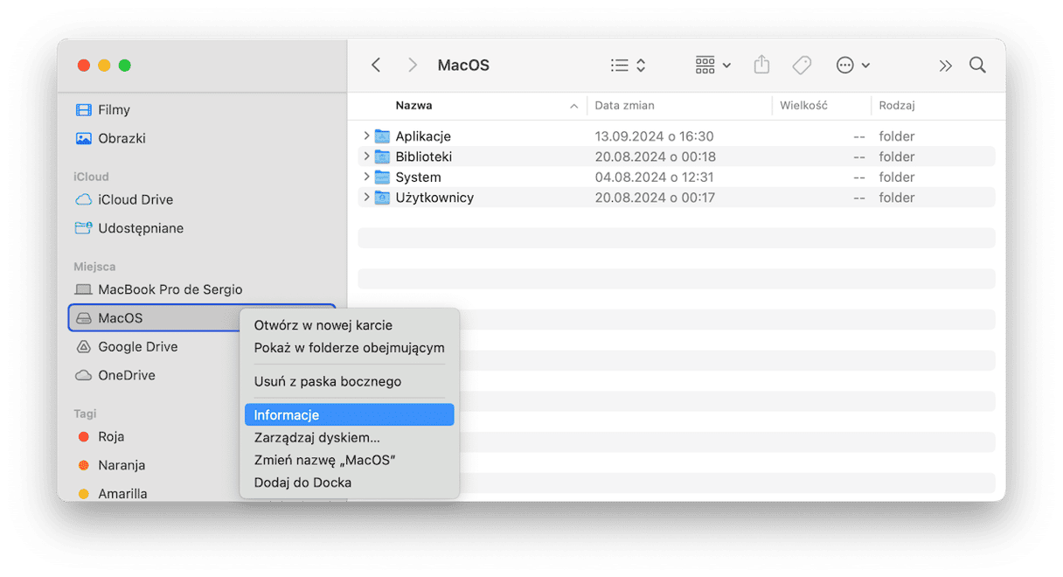Image resolution: width=1063 pixels, height=577 pixels.
Task: Click the red close window button
Action: click(x=84, y=66)
